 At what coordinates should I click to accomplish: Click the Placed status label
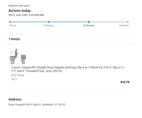pos(12,26)
